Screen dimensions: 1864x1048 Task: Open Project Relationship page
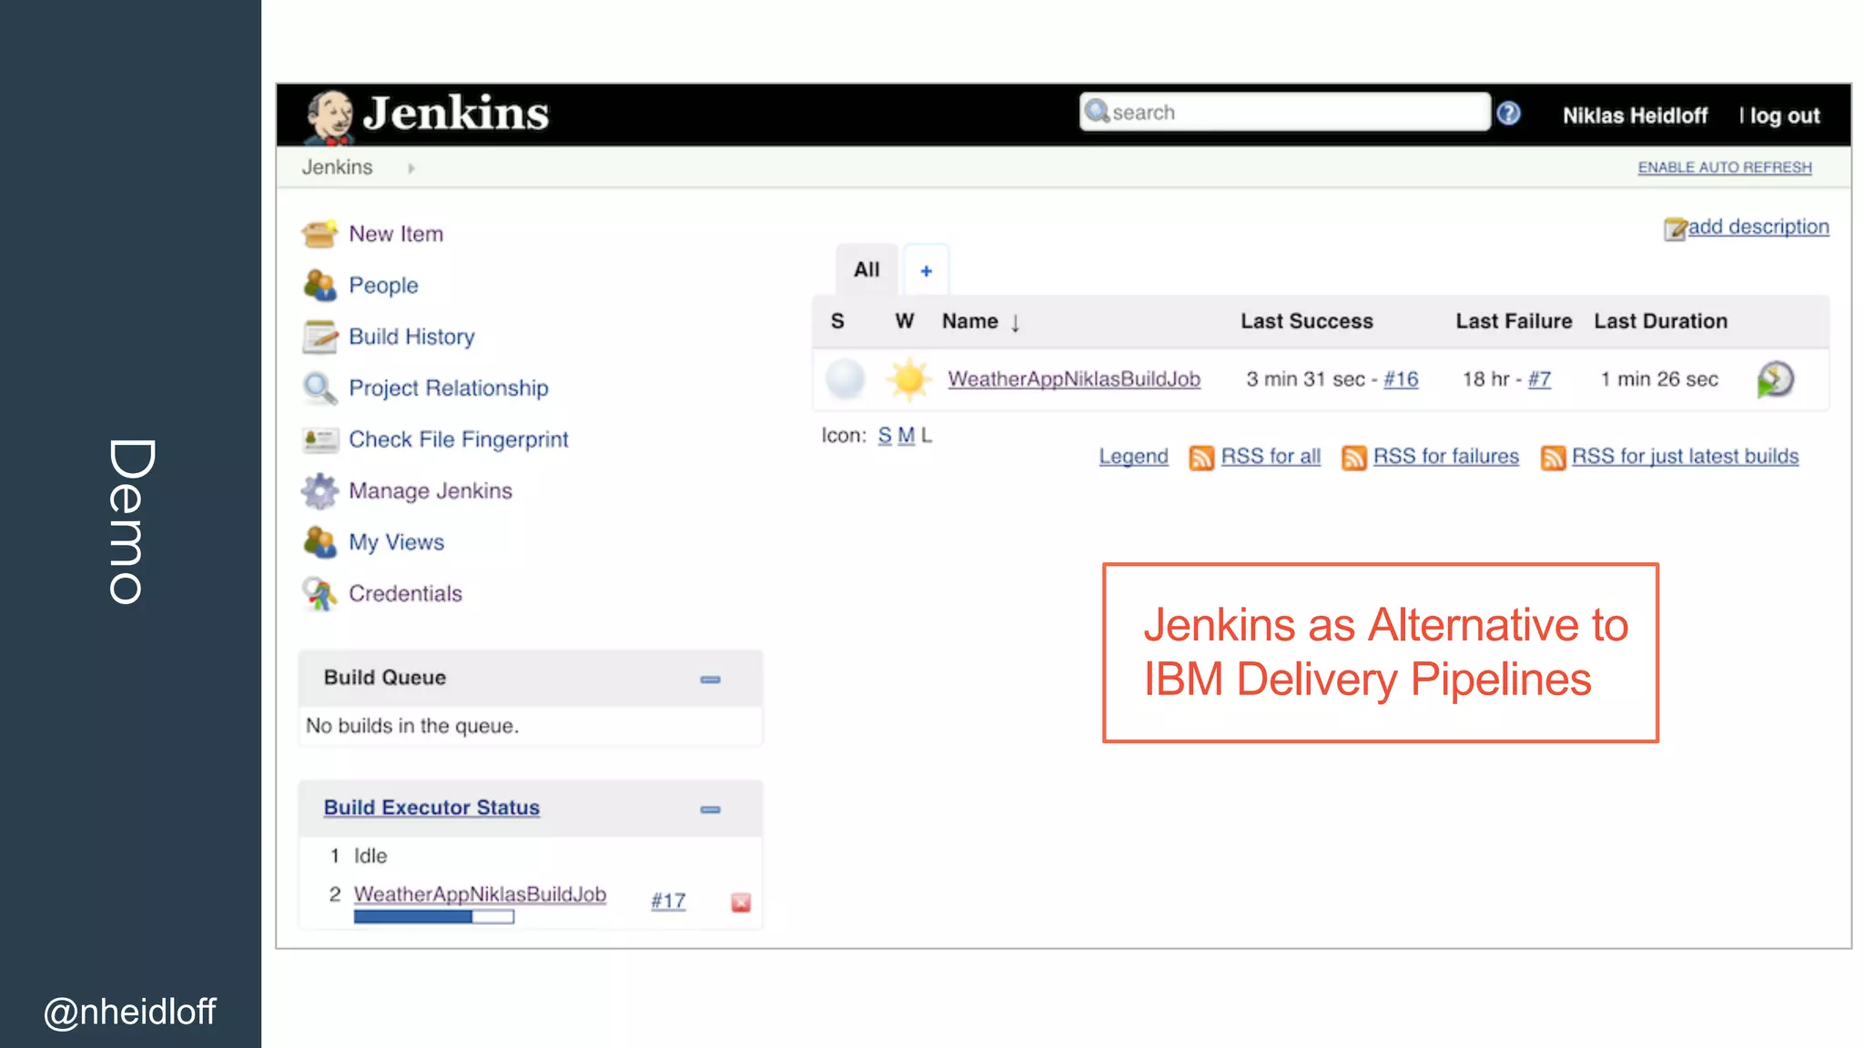click(x=449, y=388)
